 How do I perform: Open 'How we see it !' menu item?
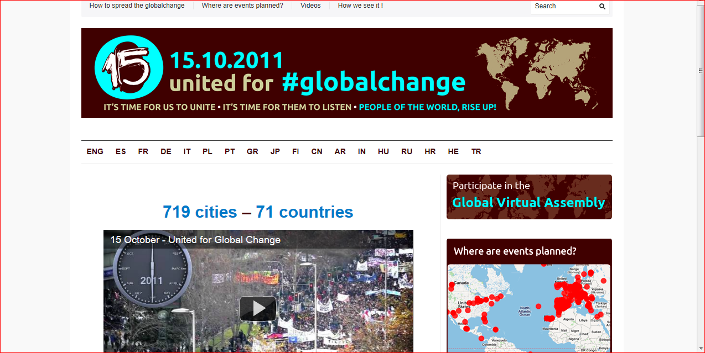pos(360,6)
